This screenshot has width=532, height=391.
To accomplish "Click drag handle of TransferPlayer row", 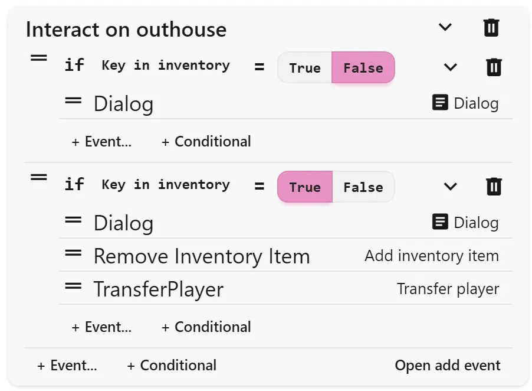I will point(73,286).
